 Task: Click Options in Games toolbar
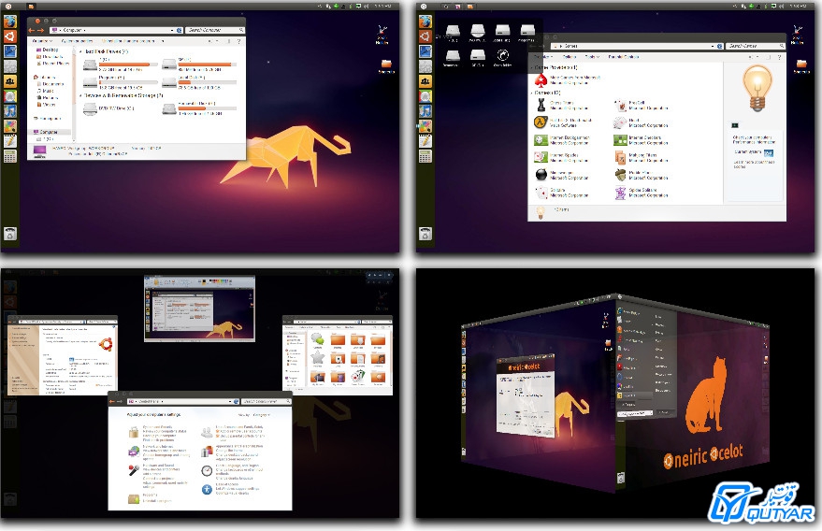(569, 57)
